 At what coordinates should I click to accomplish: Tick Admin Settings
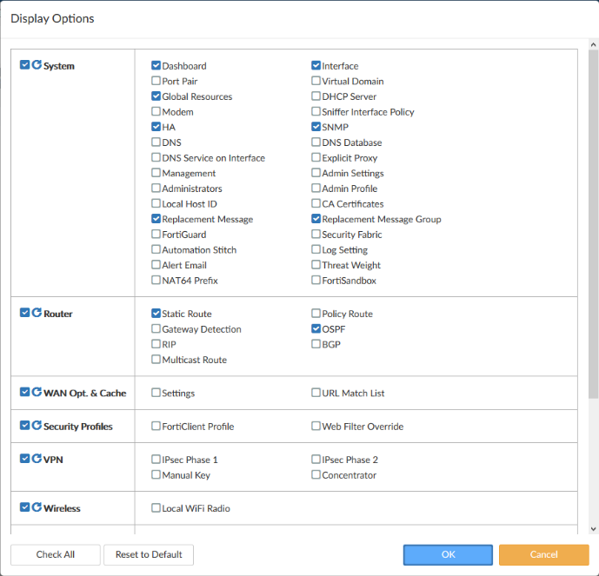(316, 173)
